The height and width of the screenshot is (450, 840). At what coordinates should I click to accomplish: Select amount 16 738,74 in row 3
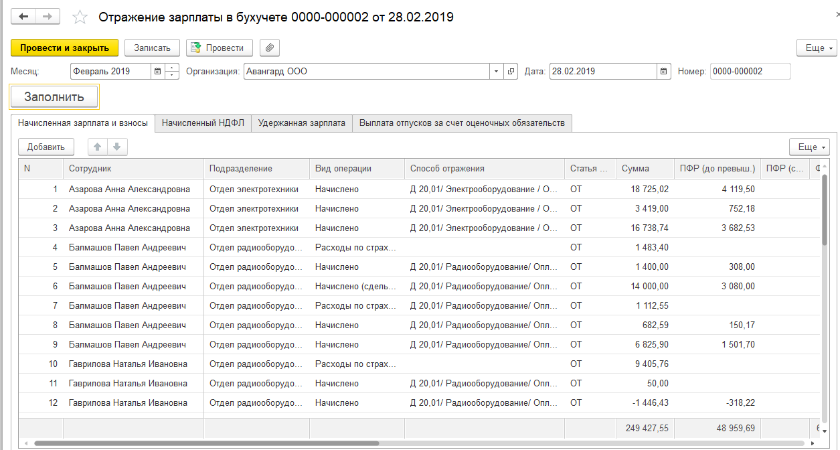coord(649,228)
